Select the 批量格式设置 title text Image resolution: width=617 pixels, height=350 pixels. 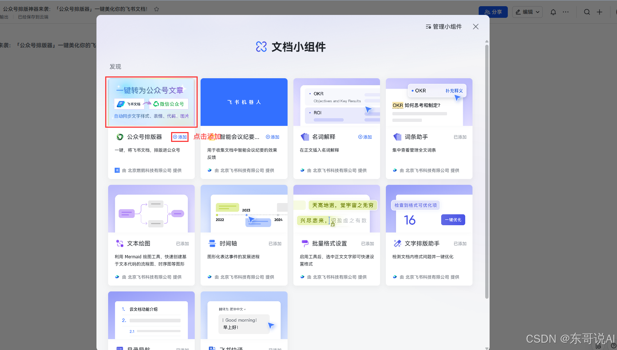(x=329, y=243)
